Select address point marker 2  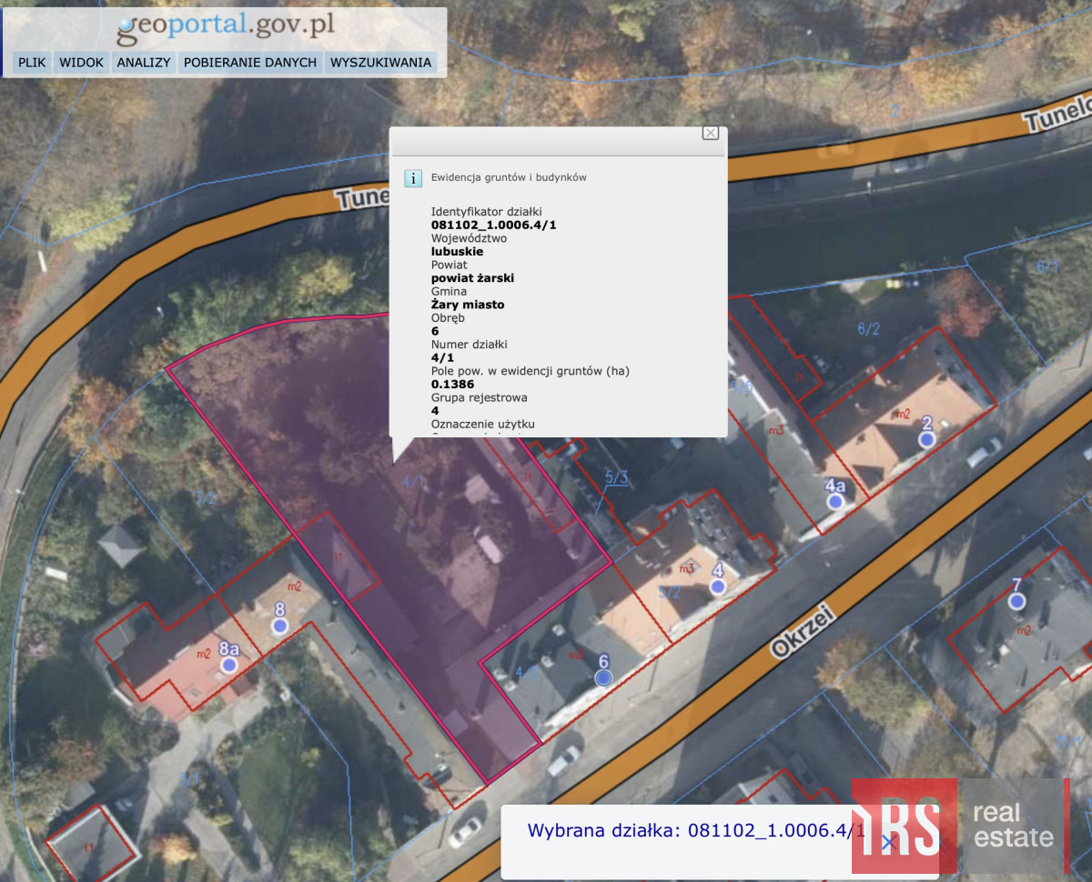point(926,440)
